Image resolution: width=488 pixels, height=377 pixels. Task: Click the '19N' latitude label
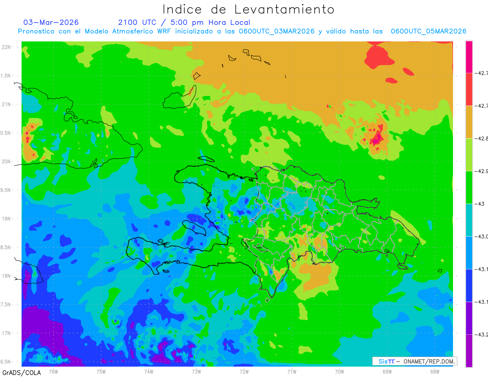[7, 219]
